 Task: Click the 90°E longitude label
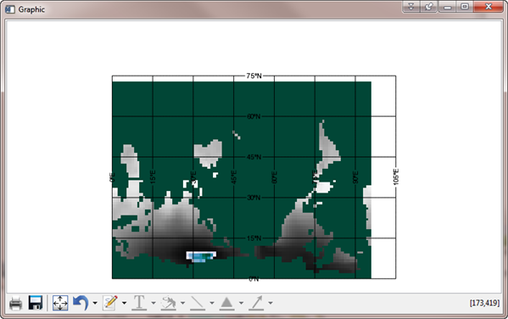pyautogui.click(x=355, y=177)
